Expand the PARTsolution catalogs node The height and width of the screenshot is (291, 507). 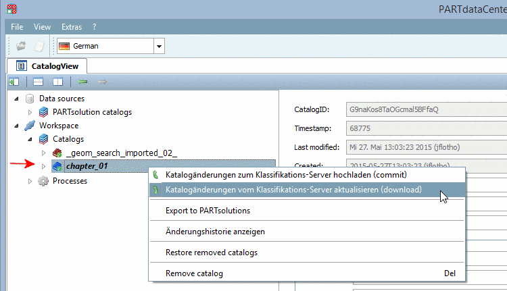[30, 112]
